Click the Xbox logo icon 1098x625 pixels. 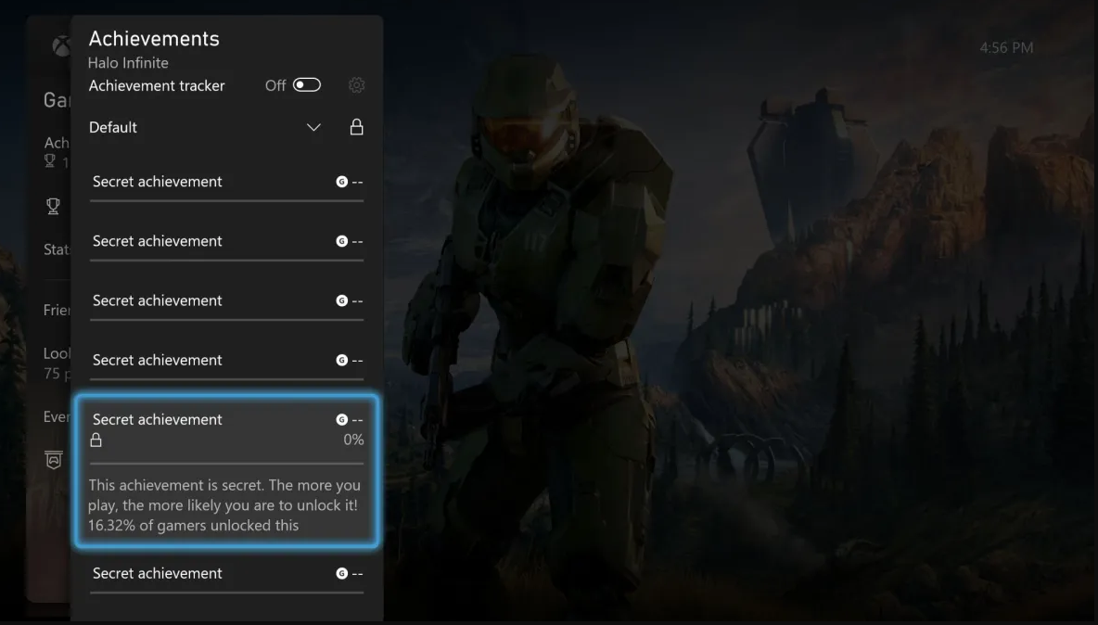click(x=61, y=46)
